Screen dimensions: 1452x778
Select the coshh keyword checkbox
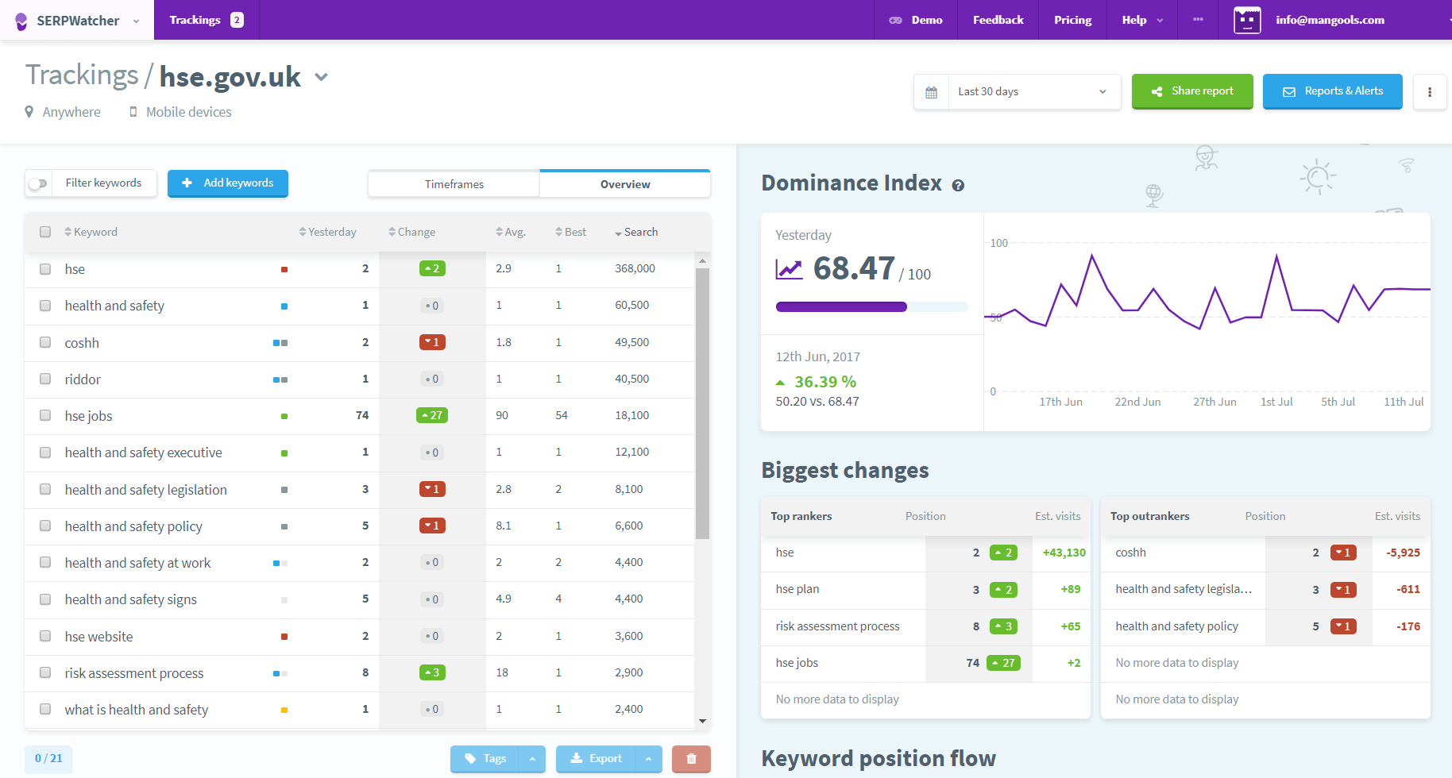45,342
